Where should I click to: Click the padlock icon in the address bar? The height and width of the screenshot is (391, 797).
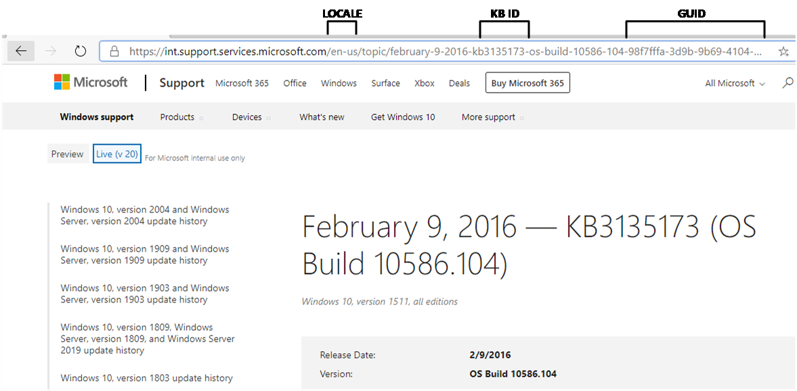click(114, 51)
